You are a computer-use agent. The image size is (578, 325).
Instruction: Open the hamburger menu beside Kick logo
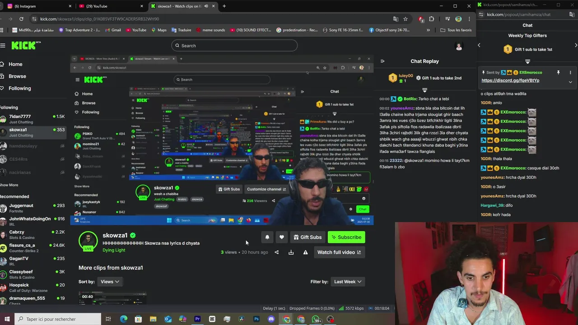(3, 46)
